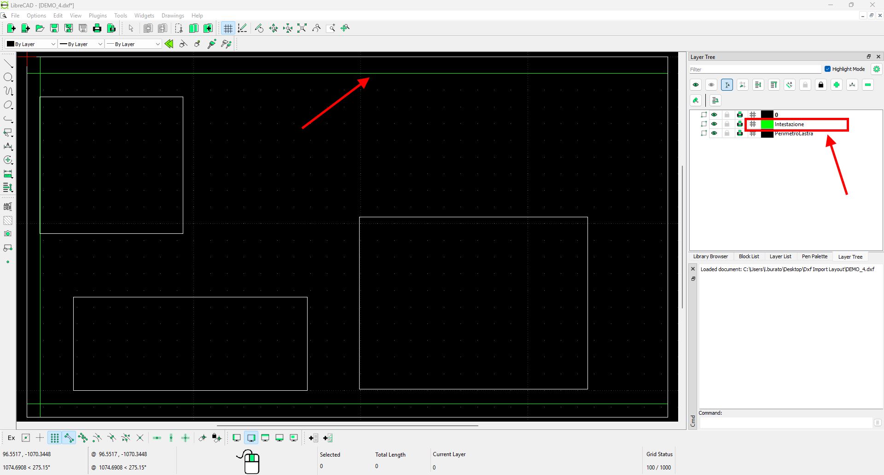Viewport: 884px width, 475px height.
Task: Click the green double-arrow previous pen icon
Action: pos(169,44)
